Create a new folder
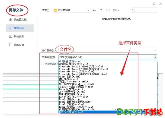Viewport: 165px width, 118px height. pyautogui.click(x=108, y=10)
